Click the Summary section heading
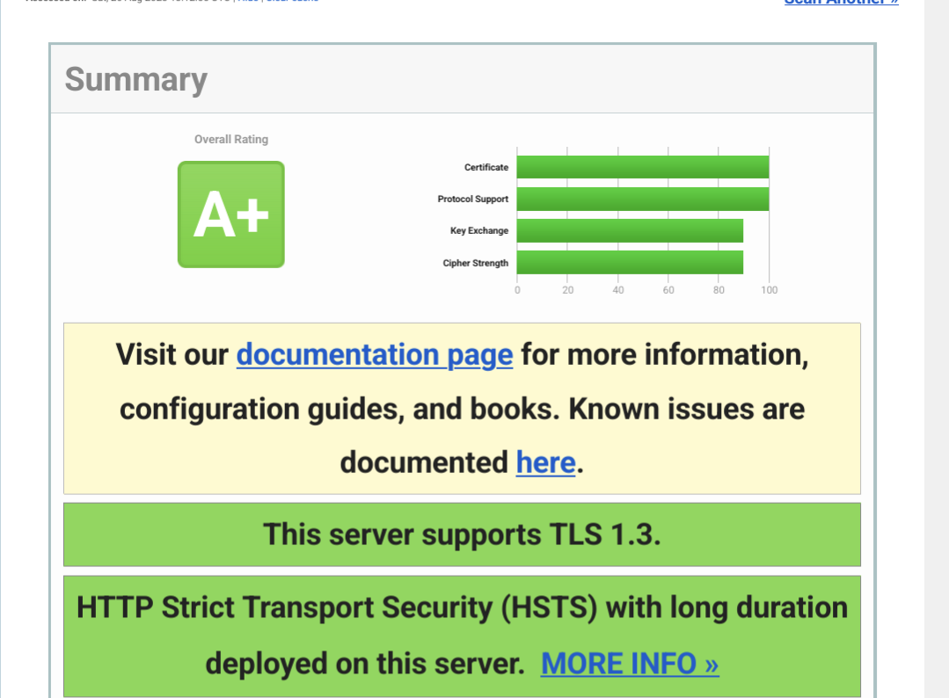949x698 pixels. (136, 79)
